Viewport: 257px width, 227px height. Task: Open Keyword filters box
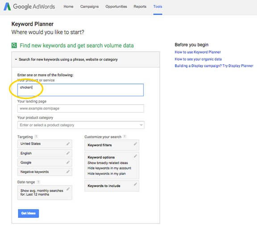click(112, 145)
